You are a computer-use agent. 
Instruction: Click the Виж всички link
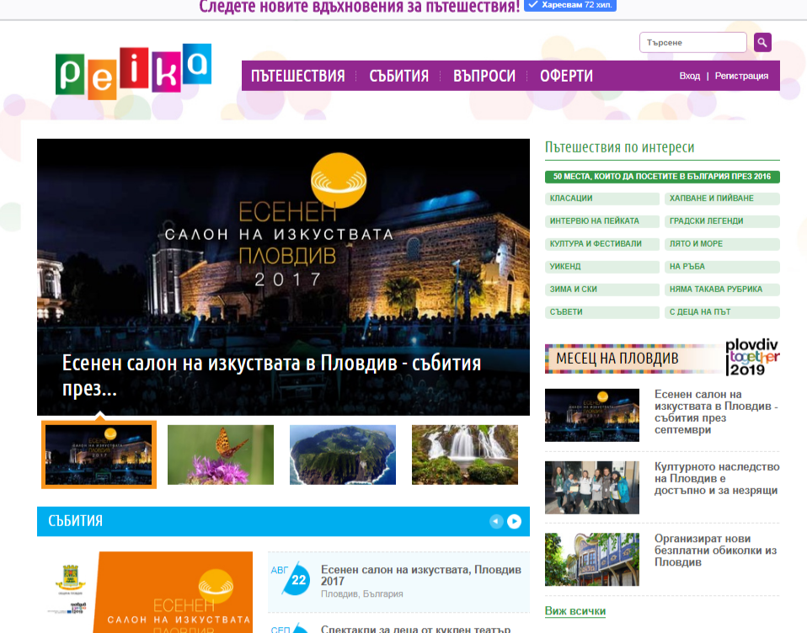[x=575, y=611]
